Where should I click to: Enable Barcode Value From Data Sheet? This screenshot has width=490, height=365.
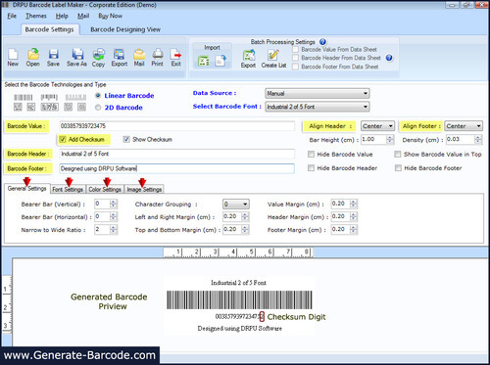(x=295, y=49)
